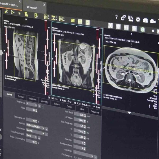Click ellipsis button next to Orientation
This screenshot has height=159, width=159.
click(46, 135)
